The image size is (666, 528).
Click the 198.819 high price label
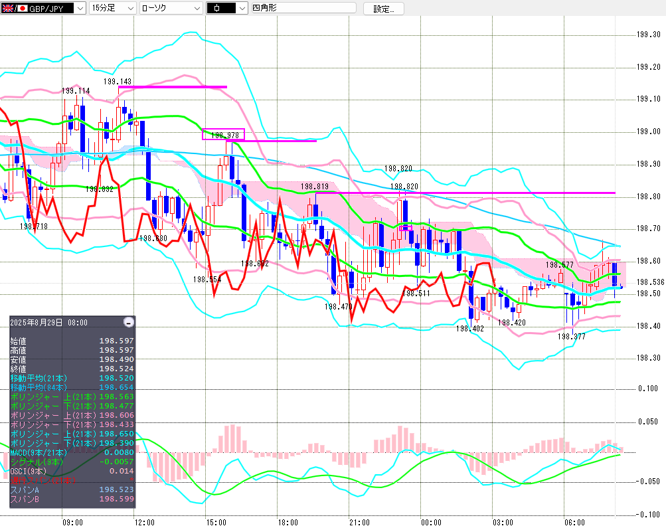click(x=314, y=187)
